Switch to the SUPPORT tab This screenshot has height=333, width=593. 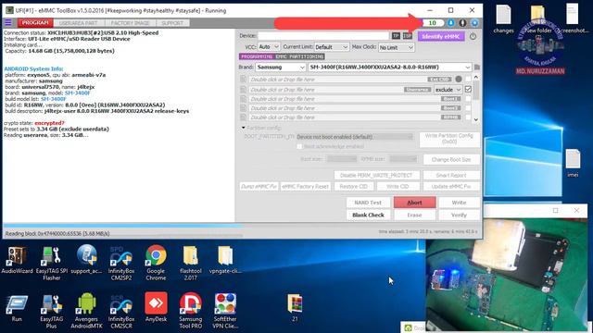click(x=172, y=23)
